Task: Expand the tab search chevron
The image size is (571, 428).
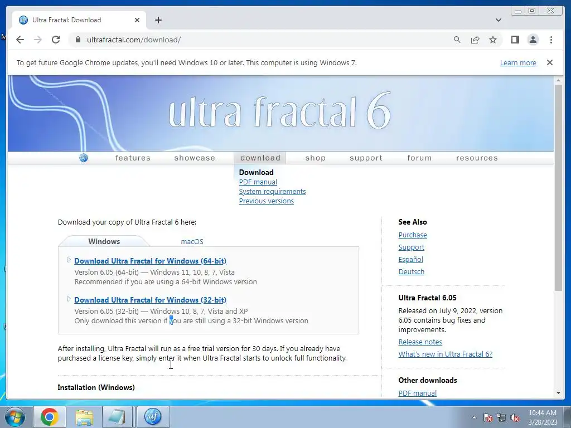Action: pyautogui.click(x=499, y=20)
